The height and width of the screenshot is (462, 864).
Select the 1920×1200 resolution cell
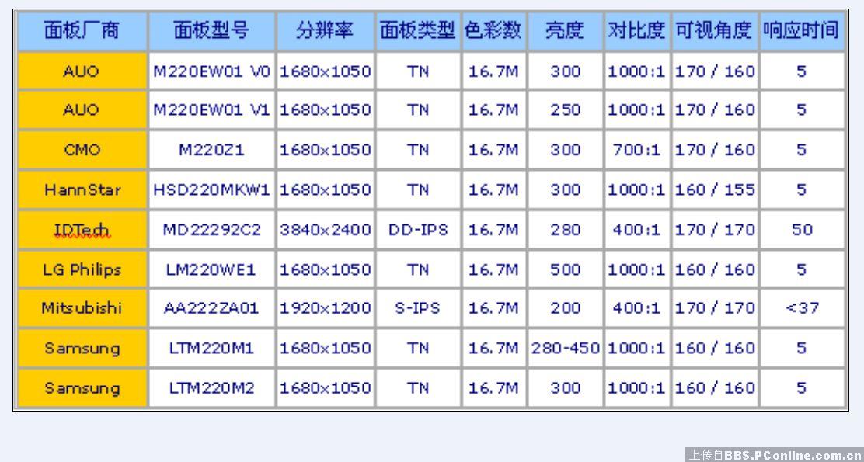pos(325,307)
